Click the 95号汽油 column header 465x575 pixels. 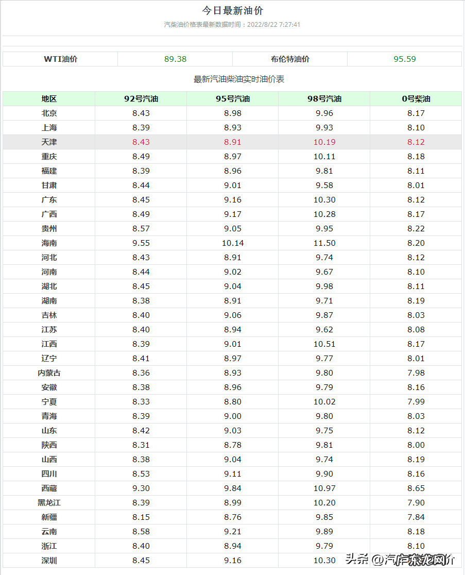tap(233, 99)
